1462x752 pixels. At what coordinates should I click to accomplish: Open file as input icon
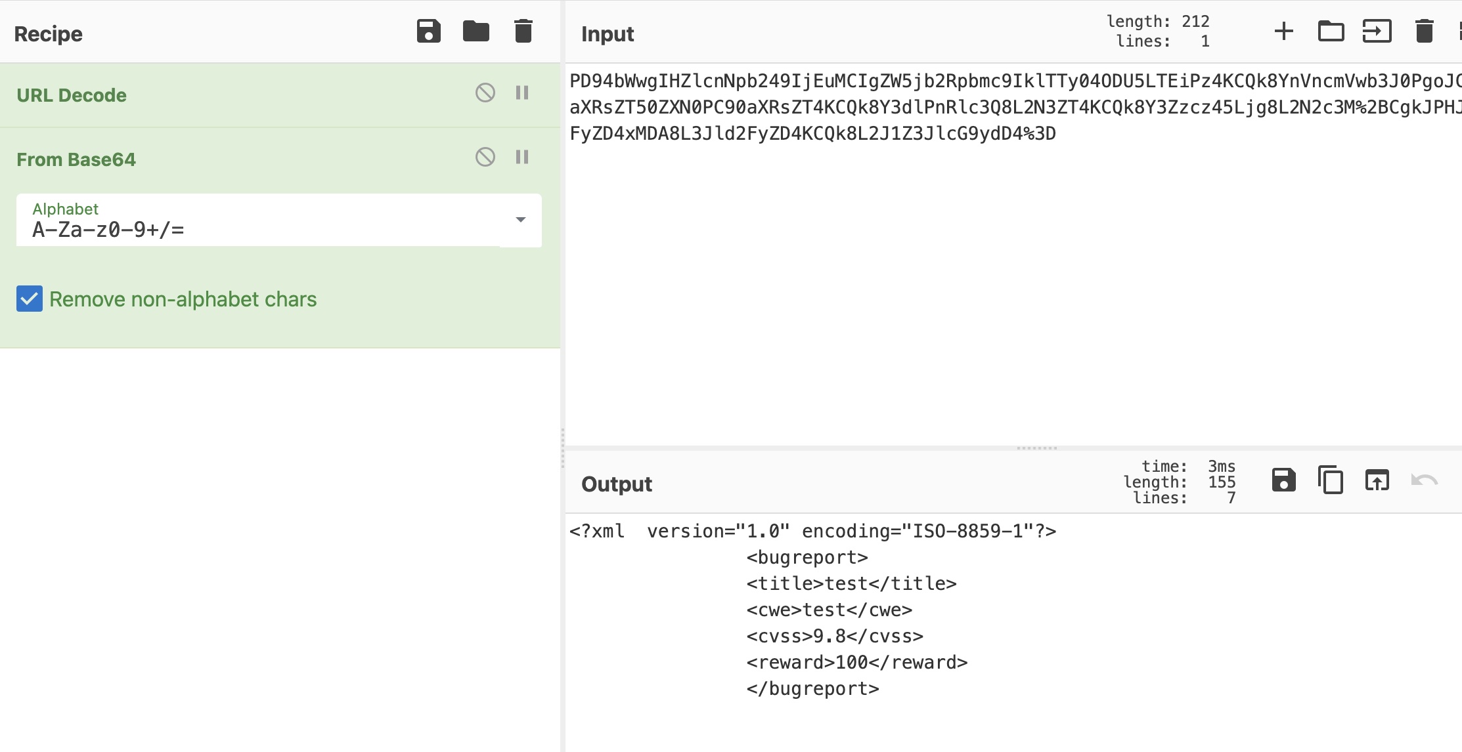click(x=1377, y=31)
